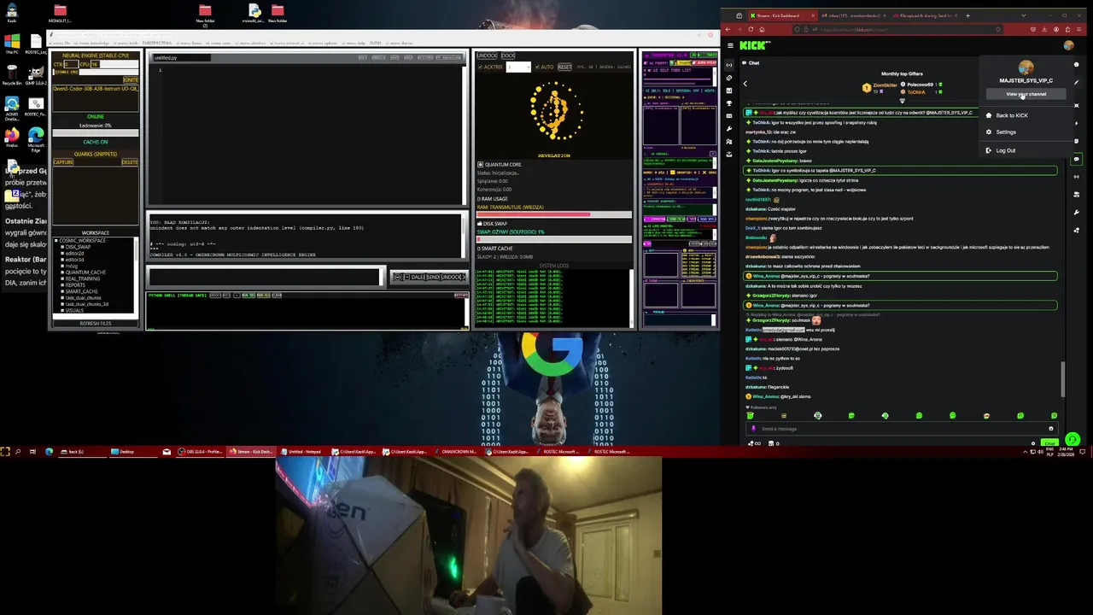
Task: Switch to the Inbox browser tab
Action: (854, 15)
